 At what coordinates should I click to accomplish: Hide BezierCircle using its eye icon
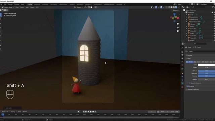click(x=214, y=17)
